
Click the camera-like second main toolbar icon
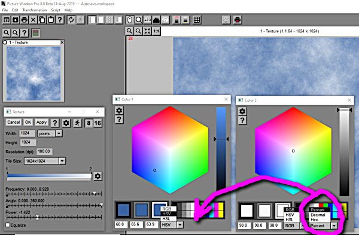[15, 20]
